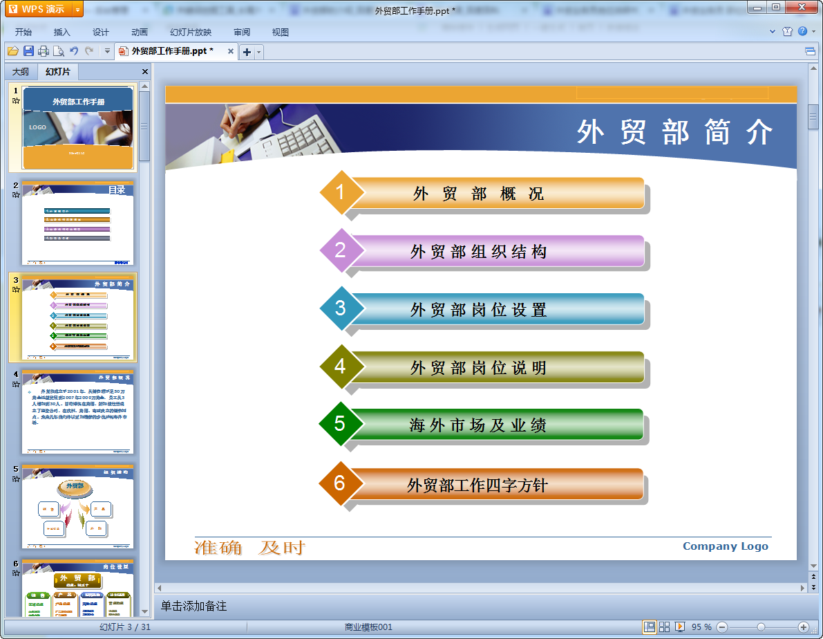The image size is (823, 639).
Task: Save the presentation with the floppy disk icon
Action: point(29,51)
